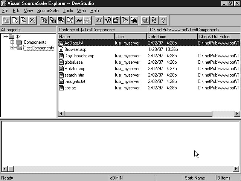The height and width of the screenshot is (181, 241).
Task: Click the View File eyeglasses icon
Action: pos(99,20)
